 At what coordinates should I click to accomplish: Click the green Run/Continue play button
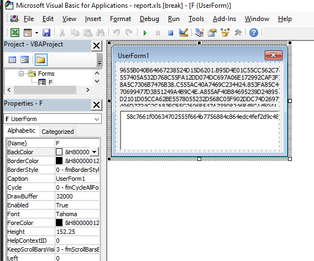[x=145, y=33]
